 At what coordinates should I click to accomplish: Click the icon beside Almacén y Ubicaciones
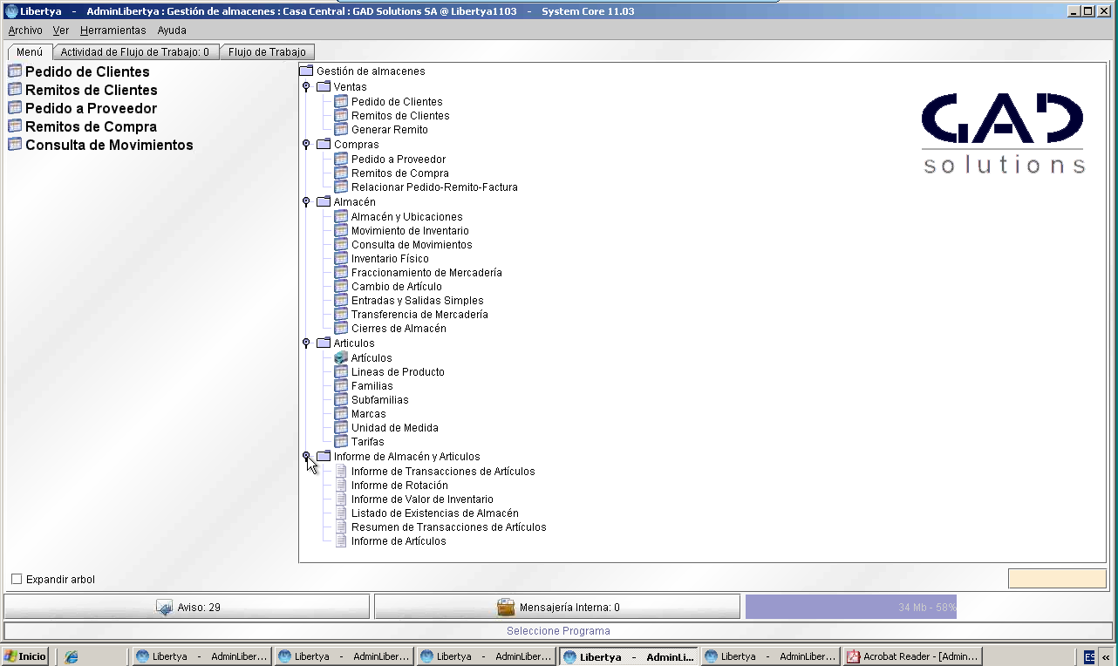341,217
